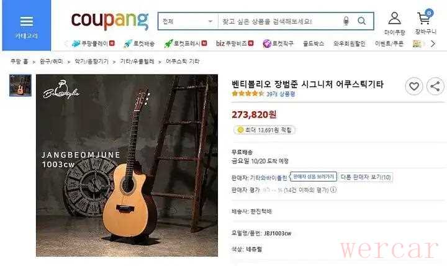Click the acoustic guitar breadcrumb link
447x266 pixels.
(x=183, y=62)
